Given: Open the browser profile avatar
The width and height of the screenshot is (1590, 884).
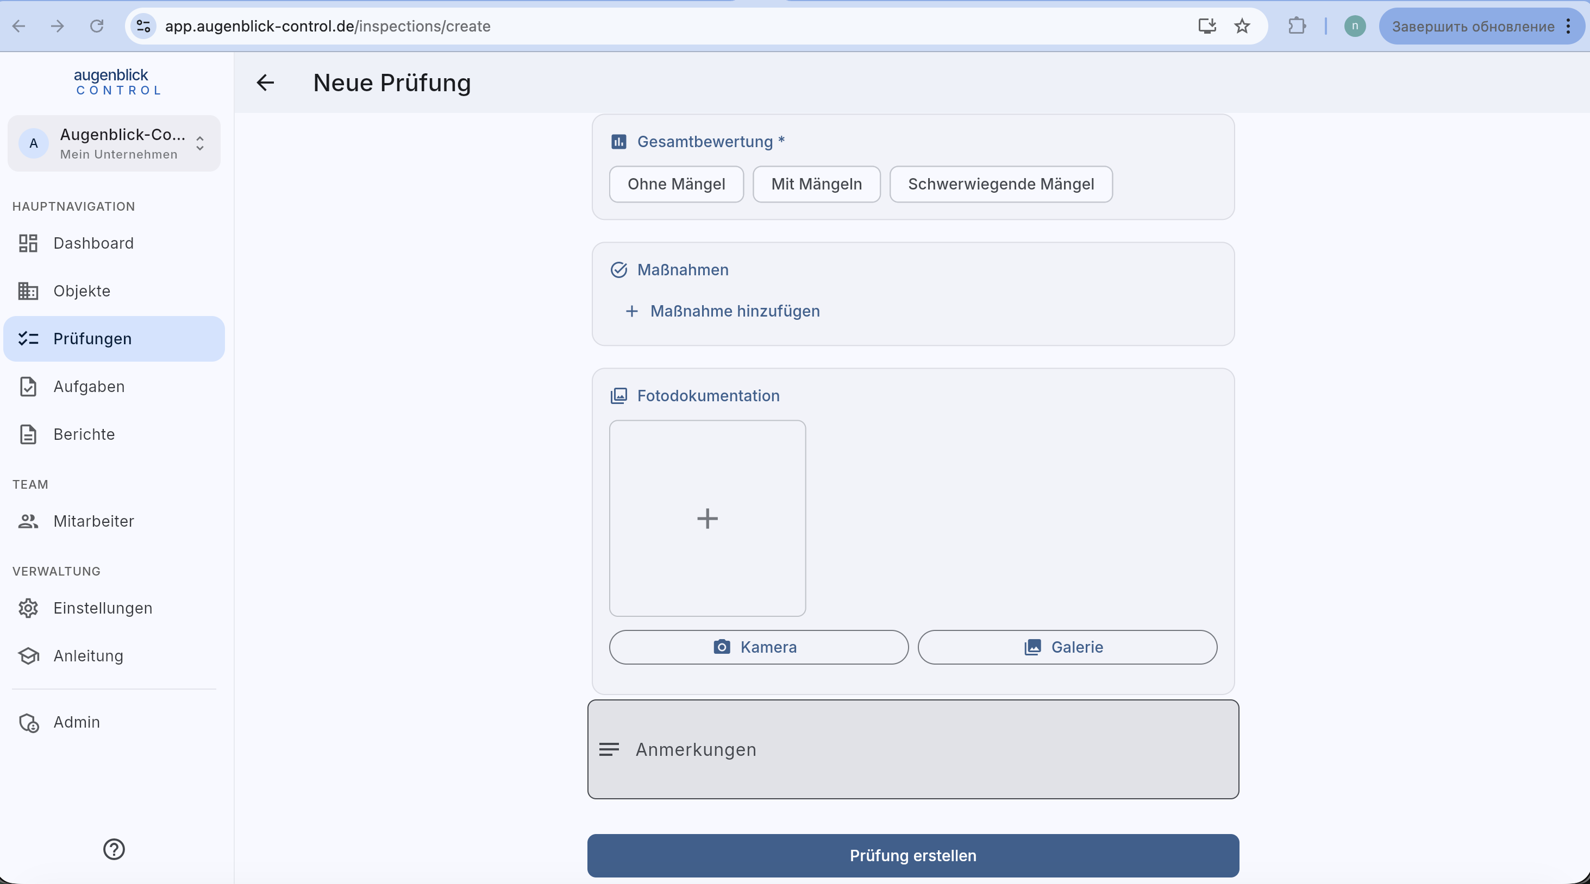Looking at the screenshot, I should tap(1355, 26).
